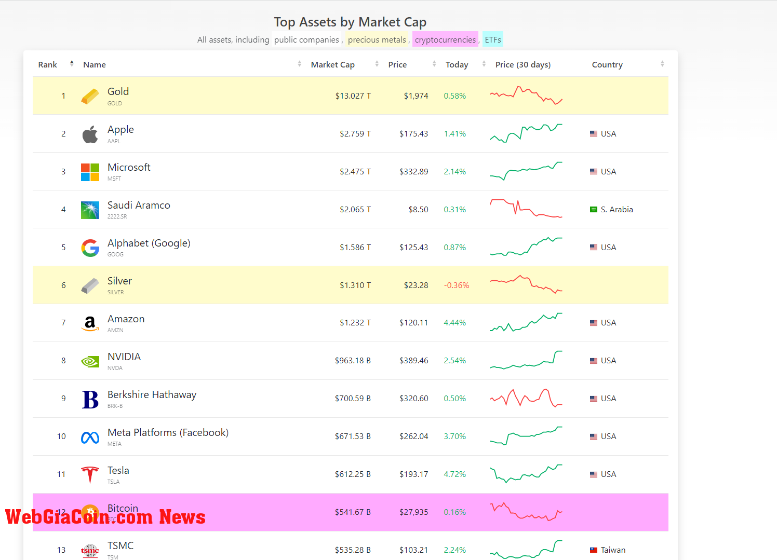Open the NVIDIA company page
Viewport: 777px width, 560px height.
pos(124,357)
